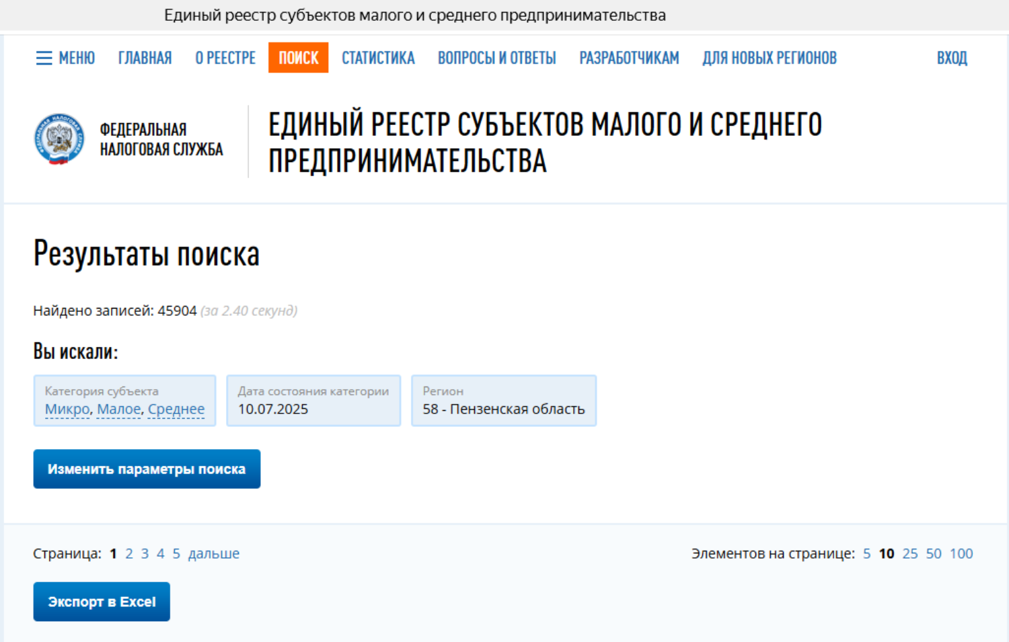Image resolution: width=1009 pixels, height=642 pixels.
Task: Click the дальше pagination link
Action: point(214,554)
